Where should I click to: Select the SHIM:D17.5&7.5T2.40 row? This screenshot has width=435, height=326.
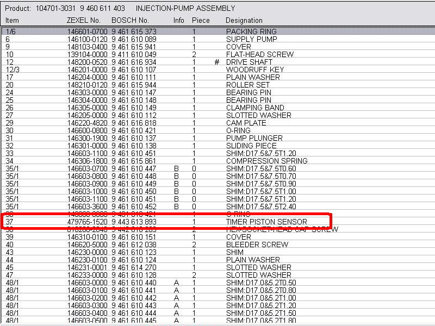[218, 206]
